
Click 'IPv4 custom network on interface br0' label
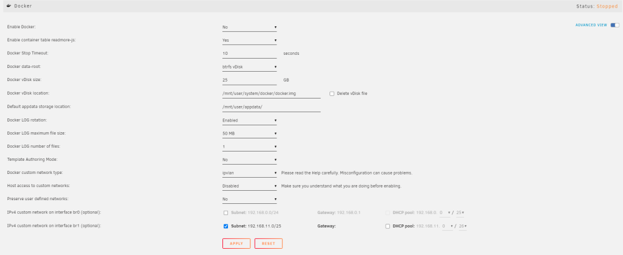54,213
